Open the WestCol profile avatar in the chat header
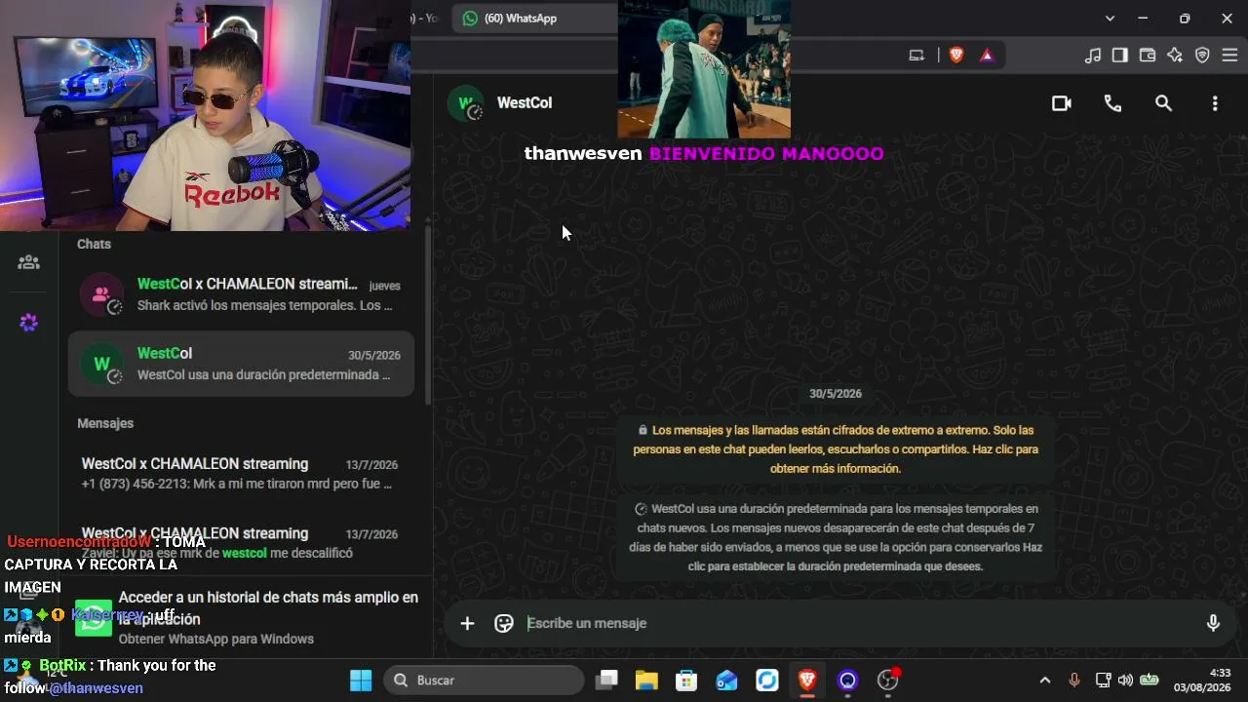Screen dimensions: 1248x702 [x=466, y=103]
